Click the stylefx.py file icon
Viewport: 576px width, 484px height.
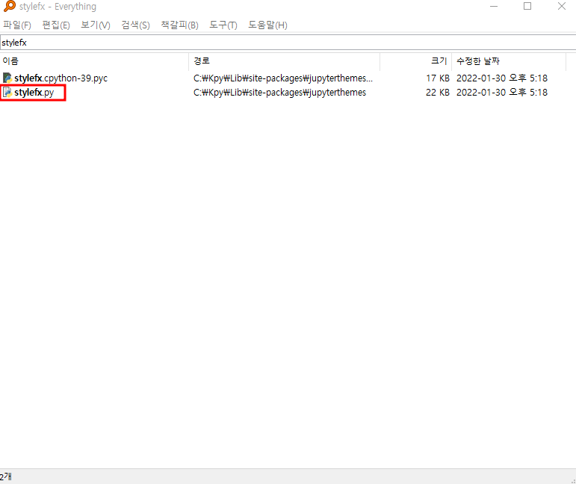(7, 92)
